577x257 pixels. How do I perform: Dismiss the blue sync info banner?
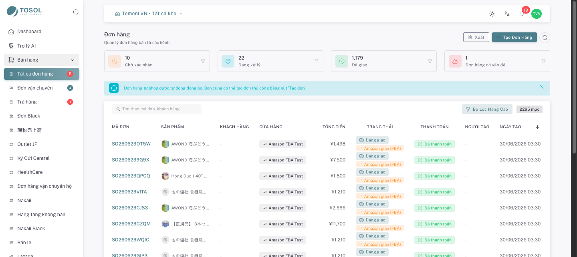coord(542,87)
